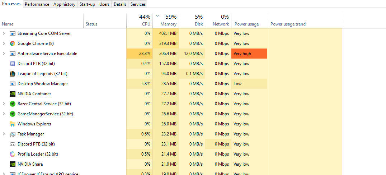This screenshot has width=386, height=175.
Task: Click the Desktop Window Manager icon
Action: pos(13,84)
